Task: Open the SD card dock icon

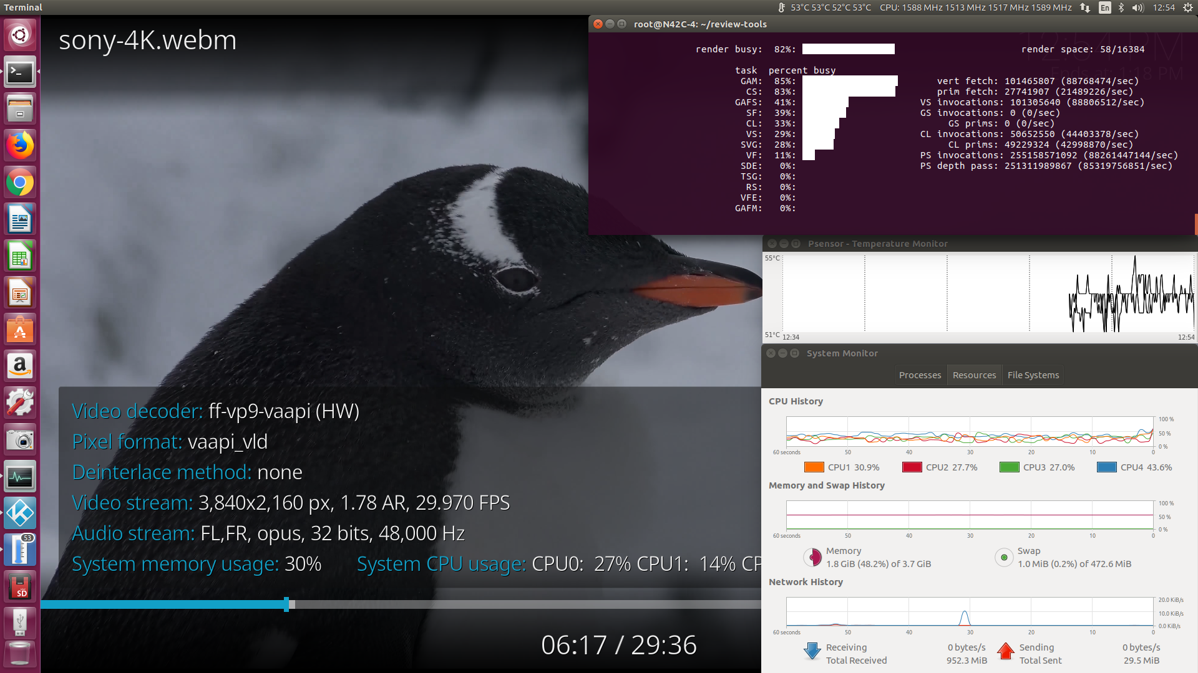Action: [20, 587]
